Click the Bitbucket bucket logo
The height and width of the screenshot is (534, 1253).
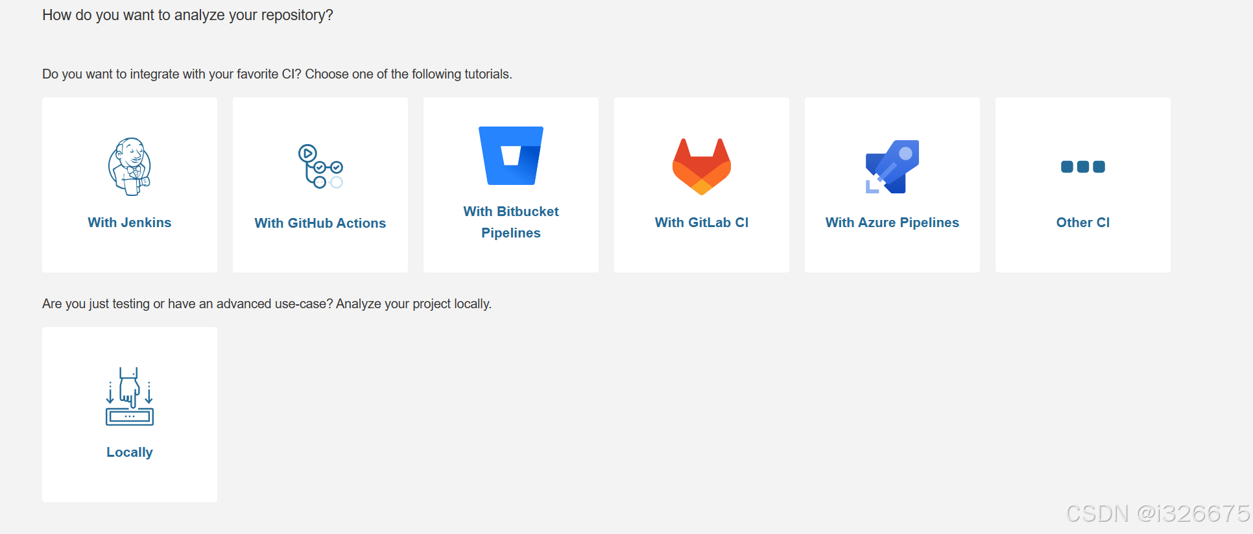tap(511, 156)
